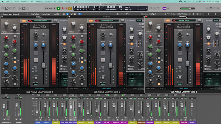Open the Funktionen dropdown
Screen dimensions: 221x124
click(47, 14)
